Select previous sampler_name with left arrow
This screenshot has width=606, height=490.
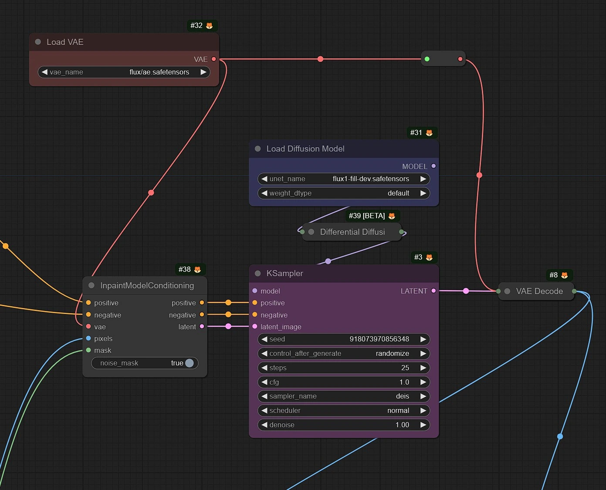pos(264,396)
